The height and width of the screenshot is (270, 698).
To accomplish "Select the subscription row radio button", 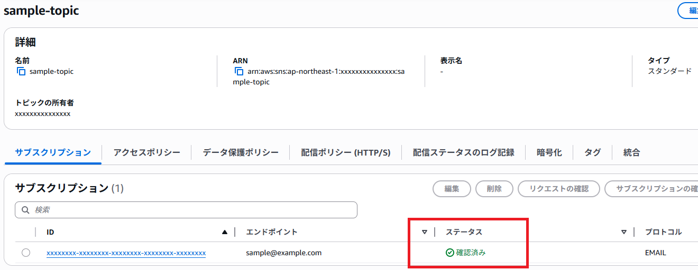I will pos(26,253).
